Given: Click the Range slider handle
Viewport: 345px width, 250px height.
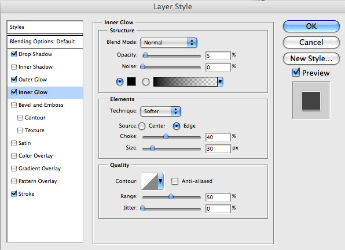Looking at the screenshot, I should point(171,196).
